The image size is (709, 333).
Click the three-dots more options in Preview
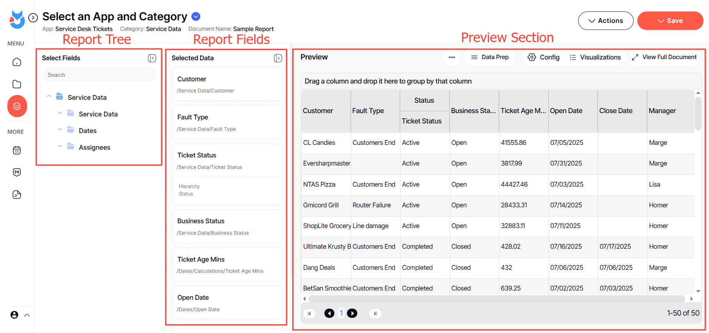[451, 57]
